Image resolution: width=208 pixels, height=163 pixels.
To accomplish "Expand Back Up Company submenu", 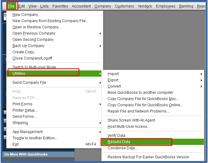I will point(54,46).
